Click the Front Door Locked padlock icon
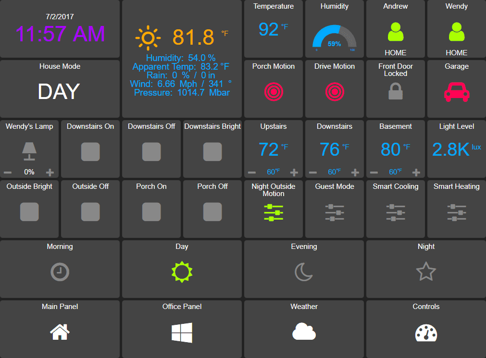The image size is (486, 358). [395, 91]
